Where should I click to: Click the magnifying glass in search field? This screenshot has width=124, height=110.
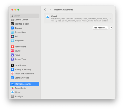12,16
